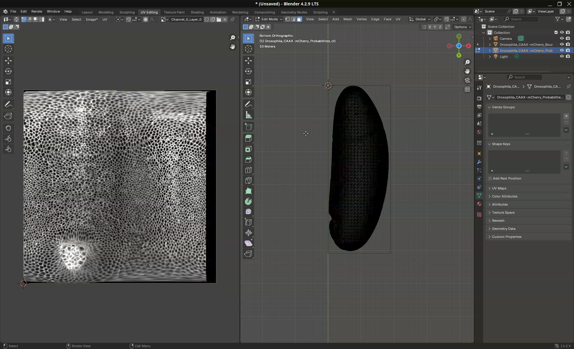The width and height of the screenshot is (574, 349).
Task: Toggle Collection exclude checkbox
Action: (556, 33)
